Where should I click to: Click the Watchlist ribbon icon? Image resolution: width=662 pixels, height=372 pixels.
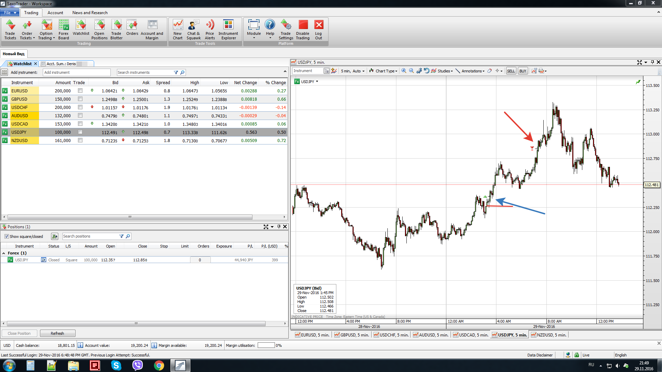81,28
